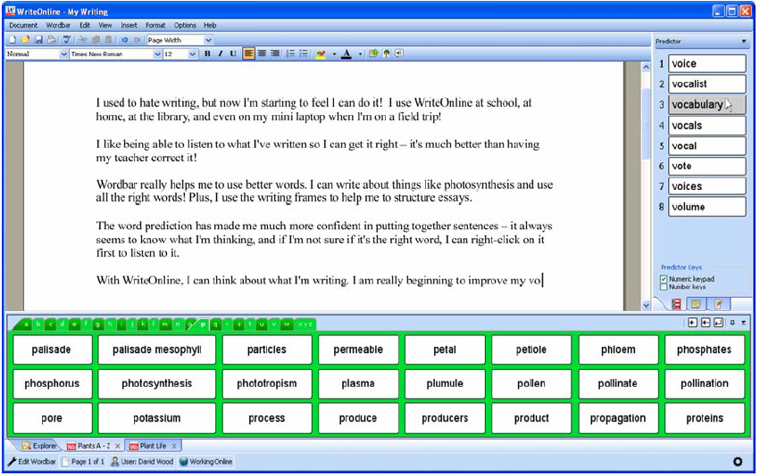Apply the yellow highlight color
This screenshot has width=760, height=476.
tap(321, 53)
